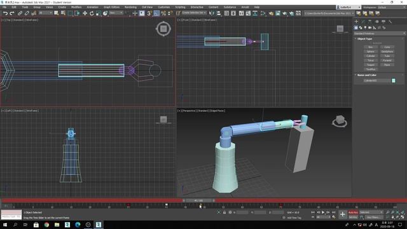Switch to the Hierarchy command panel
The width and height of the screenshot is (407, 229).
[x=370, y=22]
